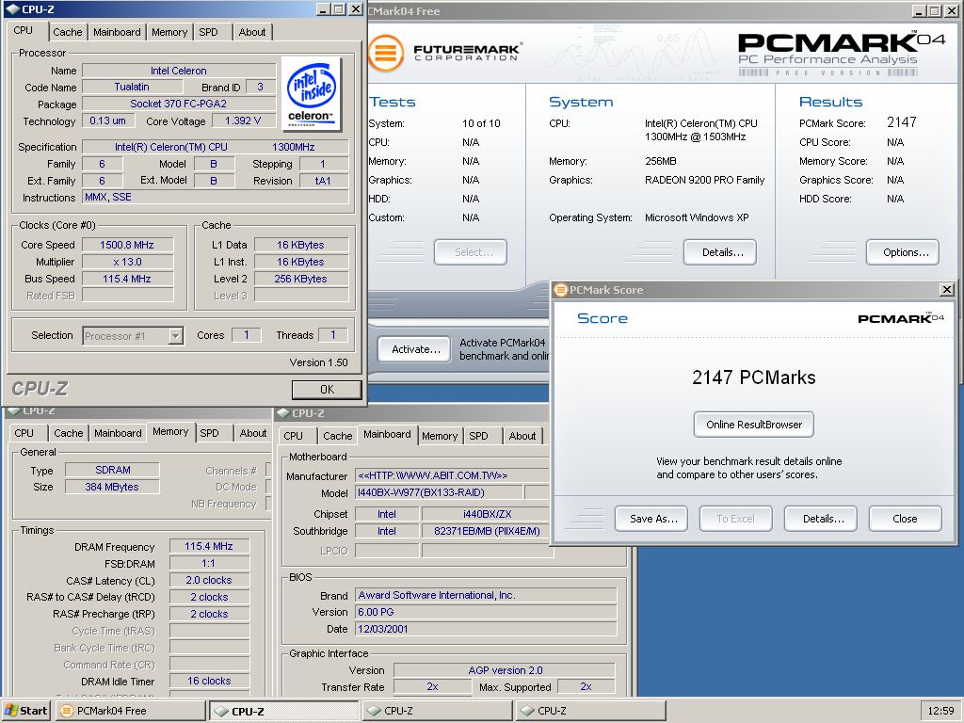The width and height of the screenshot is (964, 723).
Task: Click the Bus Speed 115.4 MHz field
Action: tap(127, 279)
